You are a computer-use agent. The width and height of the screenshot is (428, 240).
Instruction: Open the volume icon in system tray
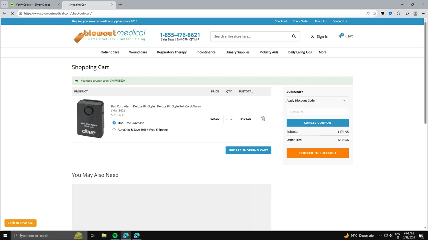pos(391,235)
